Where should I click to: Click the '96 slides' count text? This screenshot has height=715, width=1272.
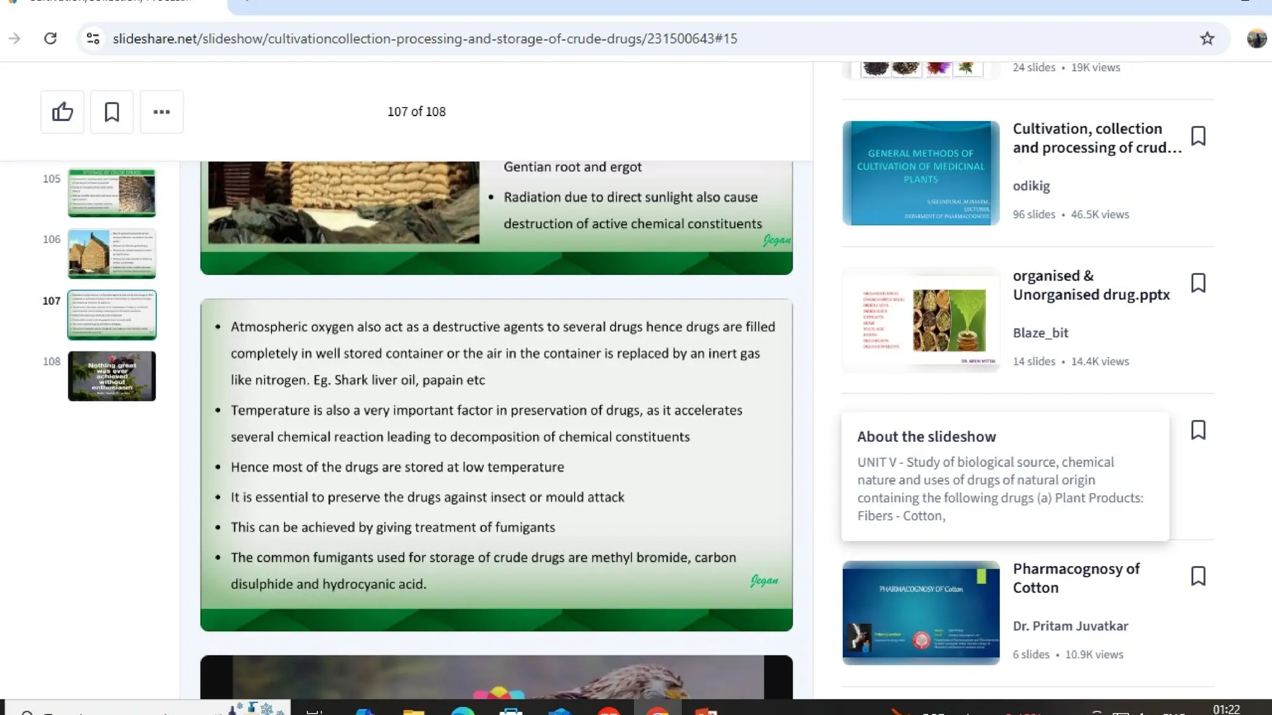pos(1033,214)
